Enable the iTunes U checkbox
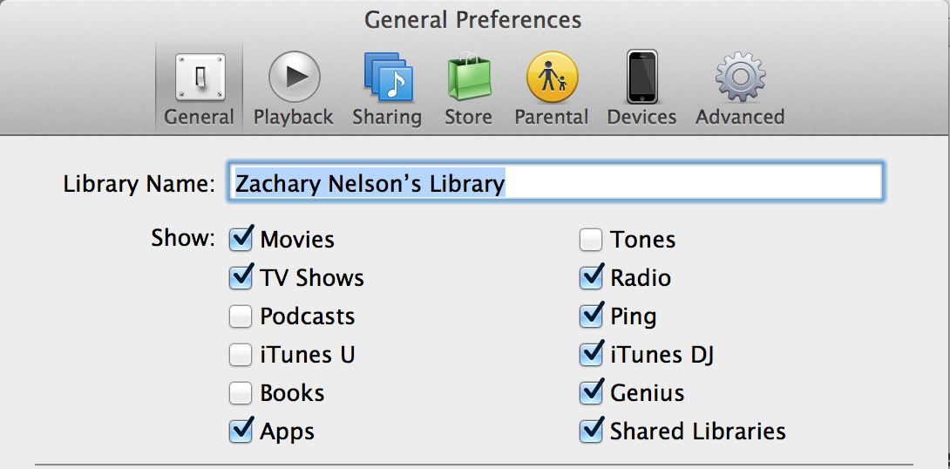 point(241,355)
